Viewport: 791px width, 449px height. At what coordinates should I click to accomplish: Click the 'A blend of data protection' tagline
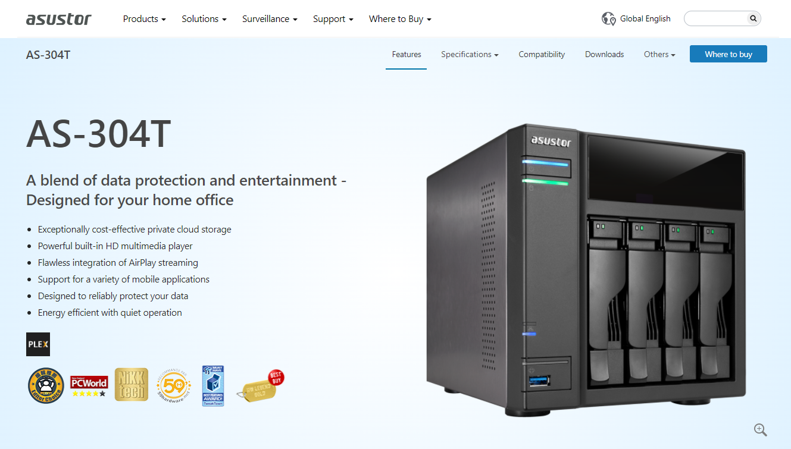[x=186, y=190]
